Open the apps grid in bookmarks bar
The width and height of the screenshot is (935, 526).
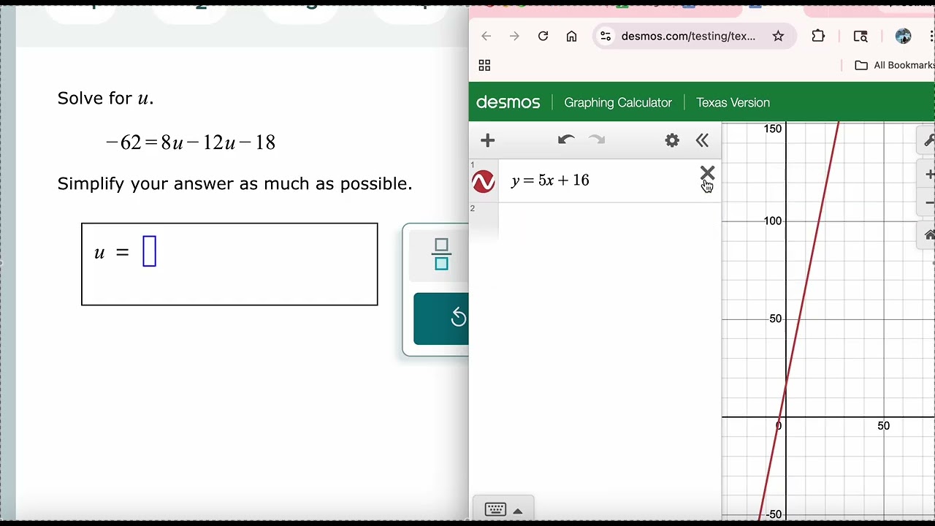[484, 65]
